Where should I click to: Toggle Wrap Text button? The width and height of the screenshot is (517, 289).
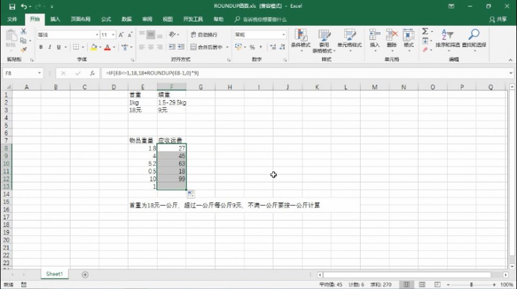tap(204, 35)
